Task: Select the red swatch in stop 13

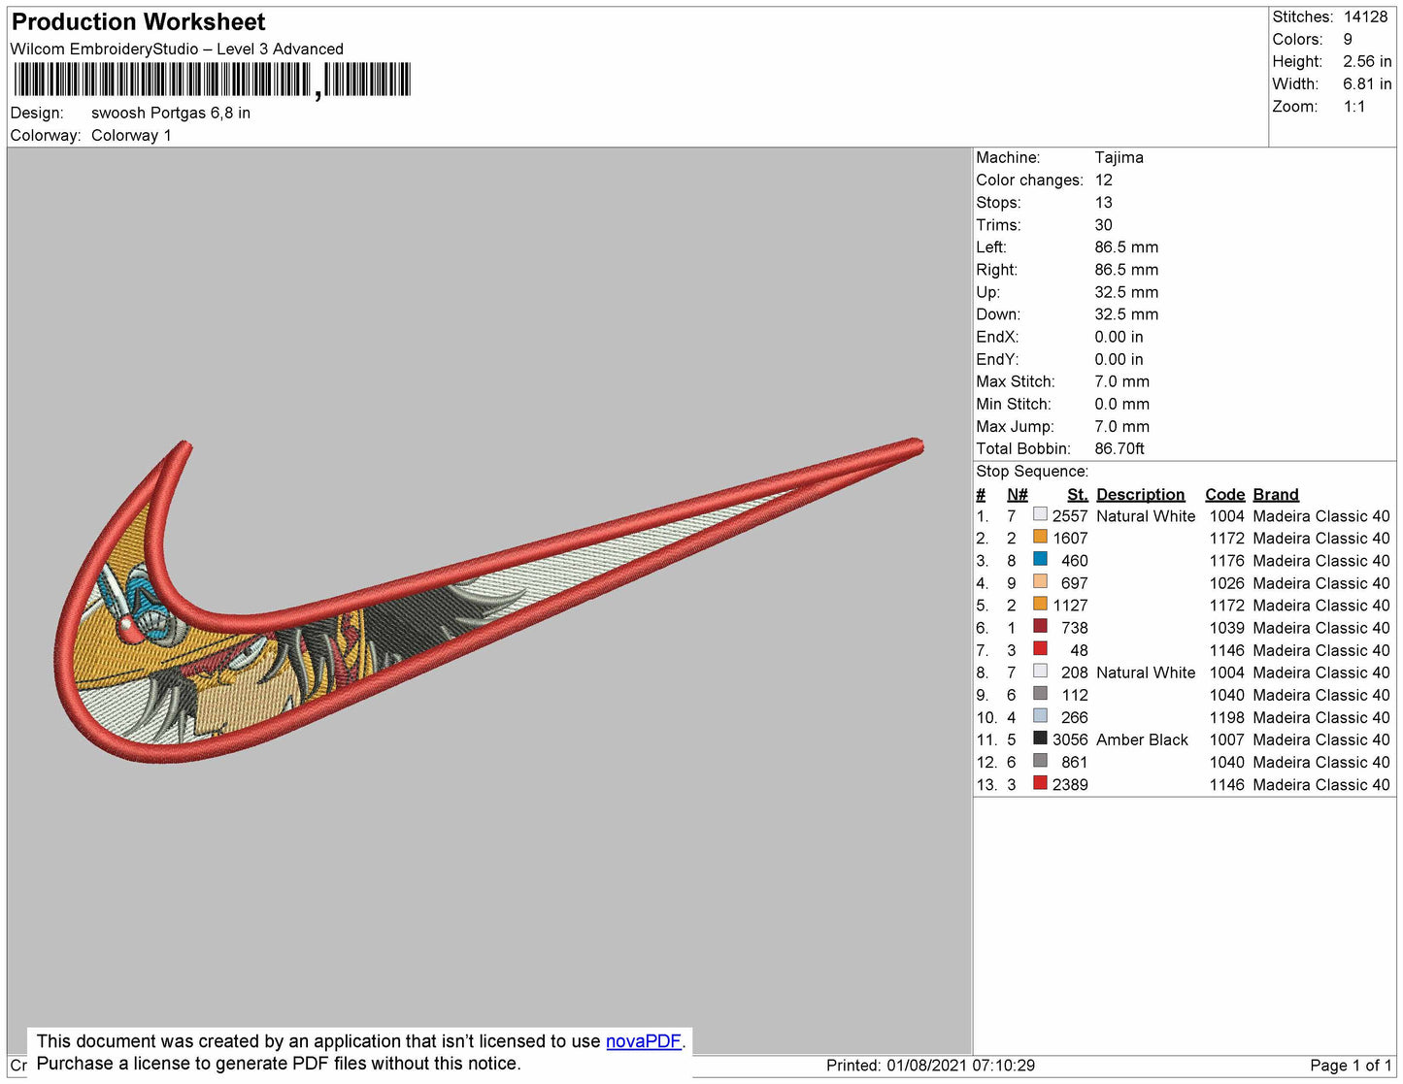Action: (1040, 782)
